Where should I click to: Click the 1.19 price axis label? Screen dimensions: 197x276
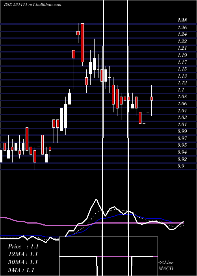point(182,55)
